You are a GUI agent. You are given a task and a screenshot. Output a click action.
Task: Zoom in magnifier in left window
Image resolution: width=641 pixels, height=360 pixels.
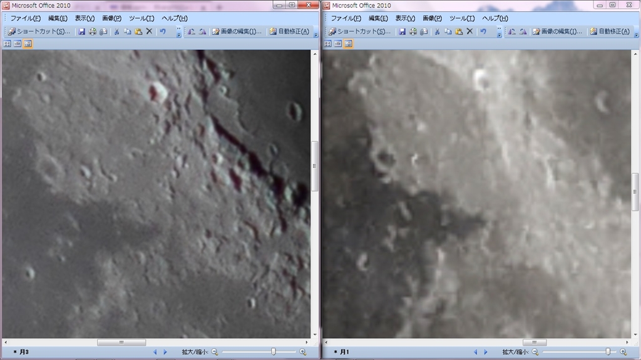303,352
